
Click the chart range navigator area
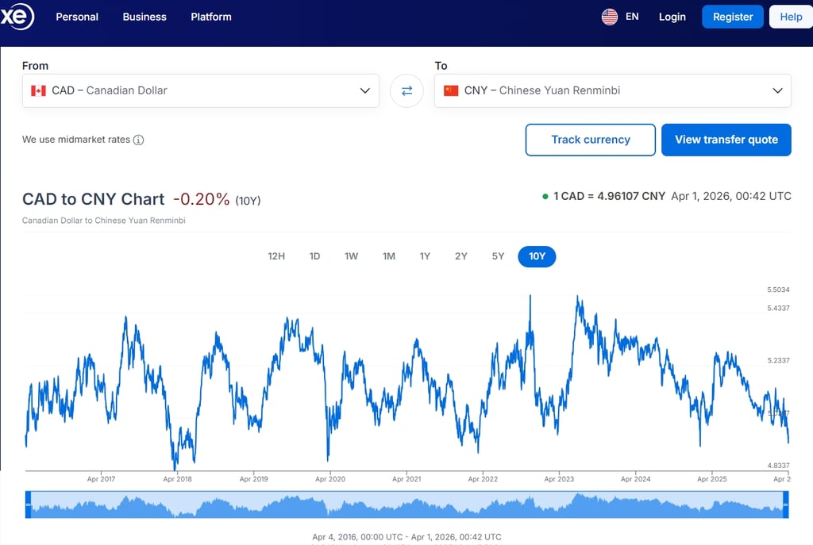407,505
